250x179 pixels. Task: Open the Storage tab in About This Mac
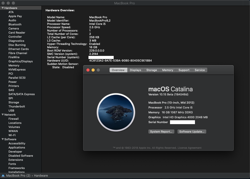(x=152, y=70)
